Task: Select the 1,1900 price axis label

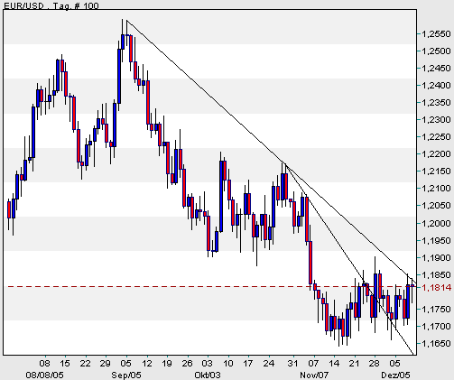Action: (x=436, y=258)
